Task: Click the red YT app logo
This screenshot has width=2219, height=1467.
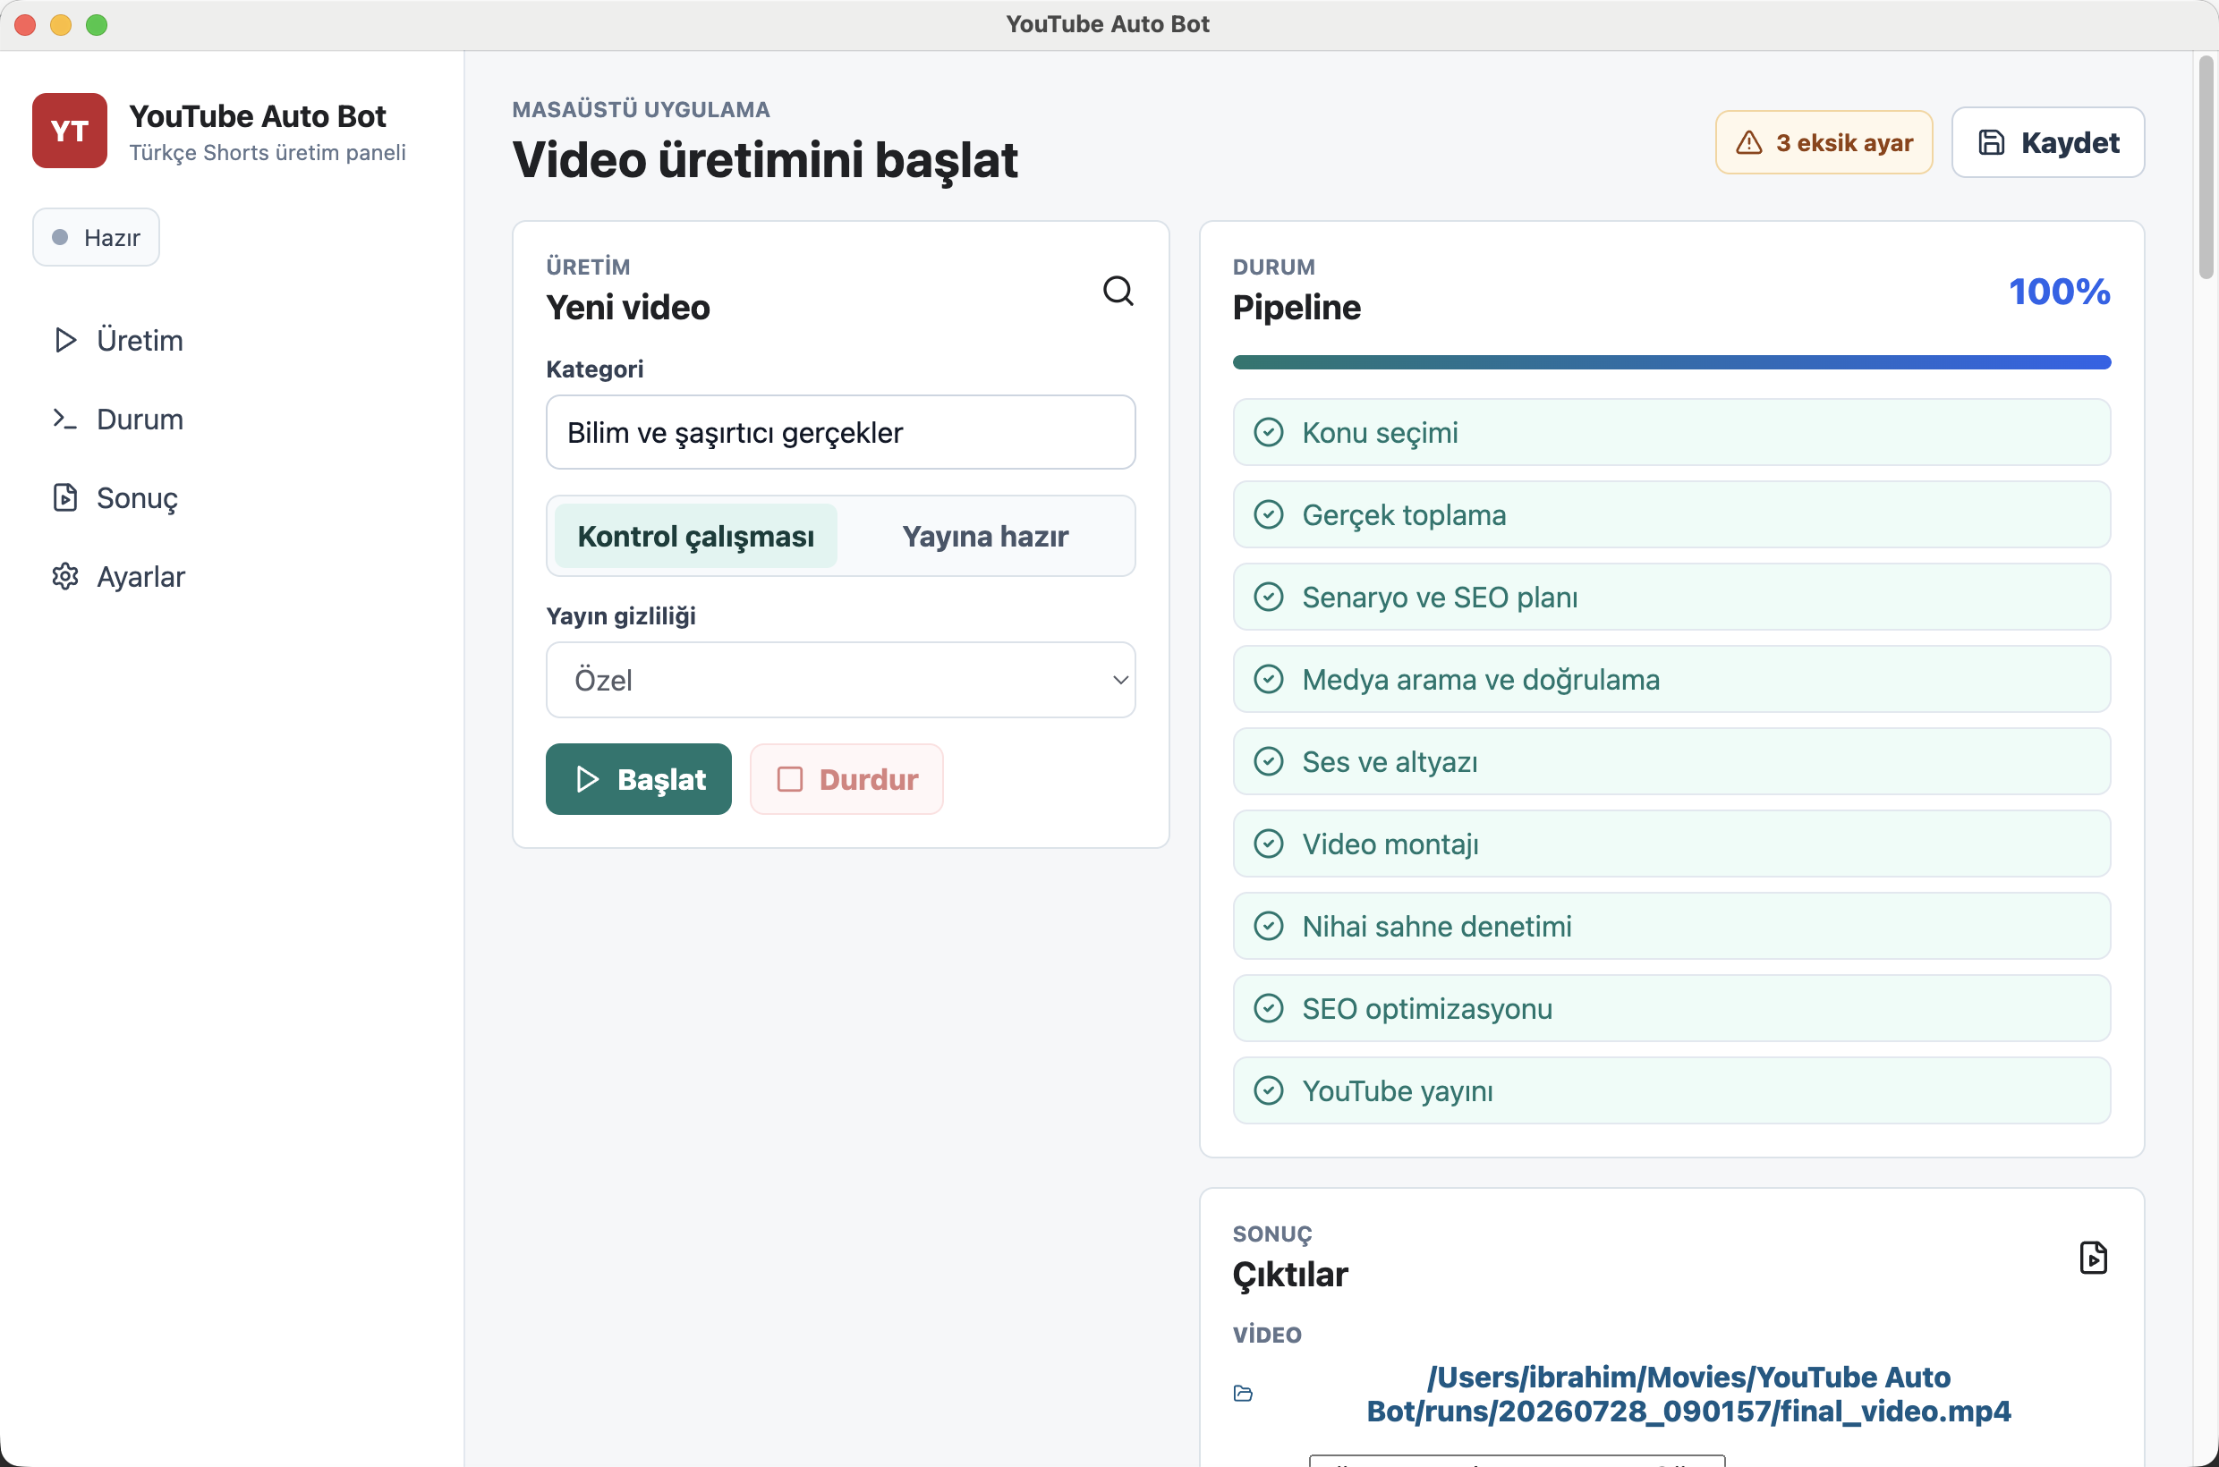Action: 69,130
